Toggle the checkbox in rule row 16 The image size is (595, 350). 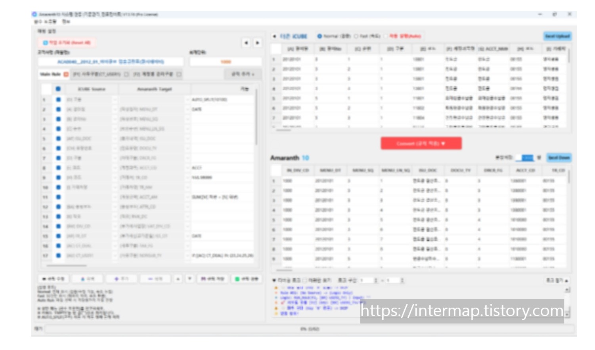coord(58,245)
